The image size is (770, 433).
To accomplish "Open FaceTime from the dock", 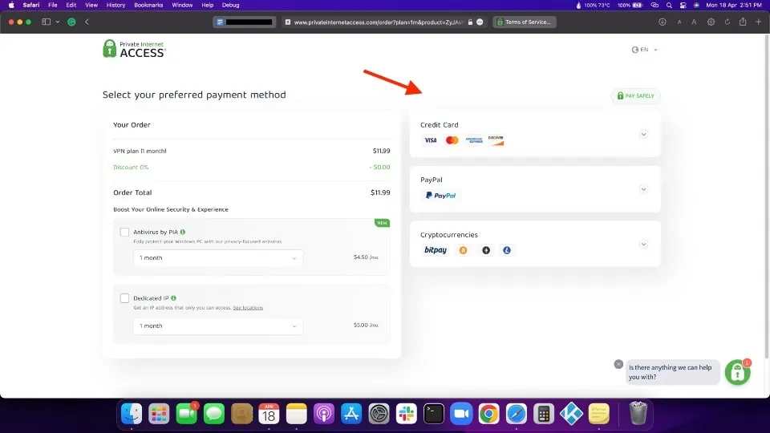I will [187, 414].
